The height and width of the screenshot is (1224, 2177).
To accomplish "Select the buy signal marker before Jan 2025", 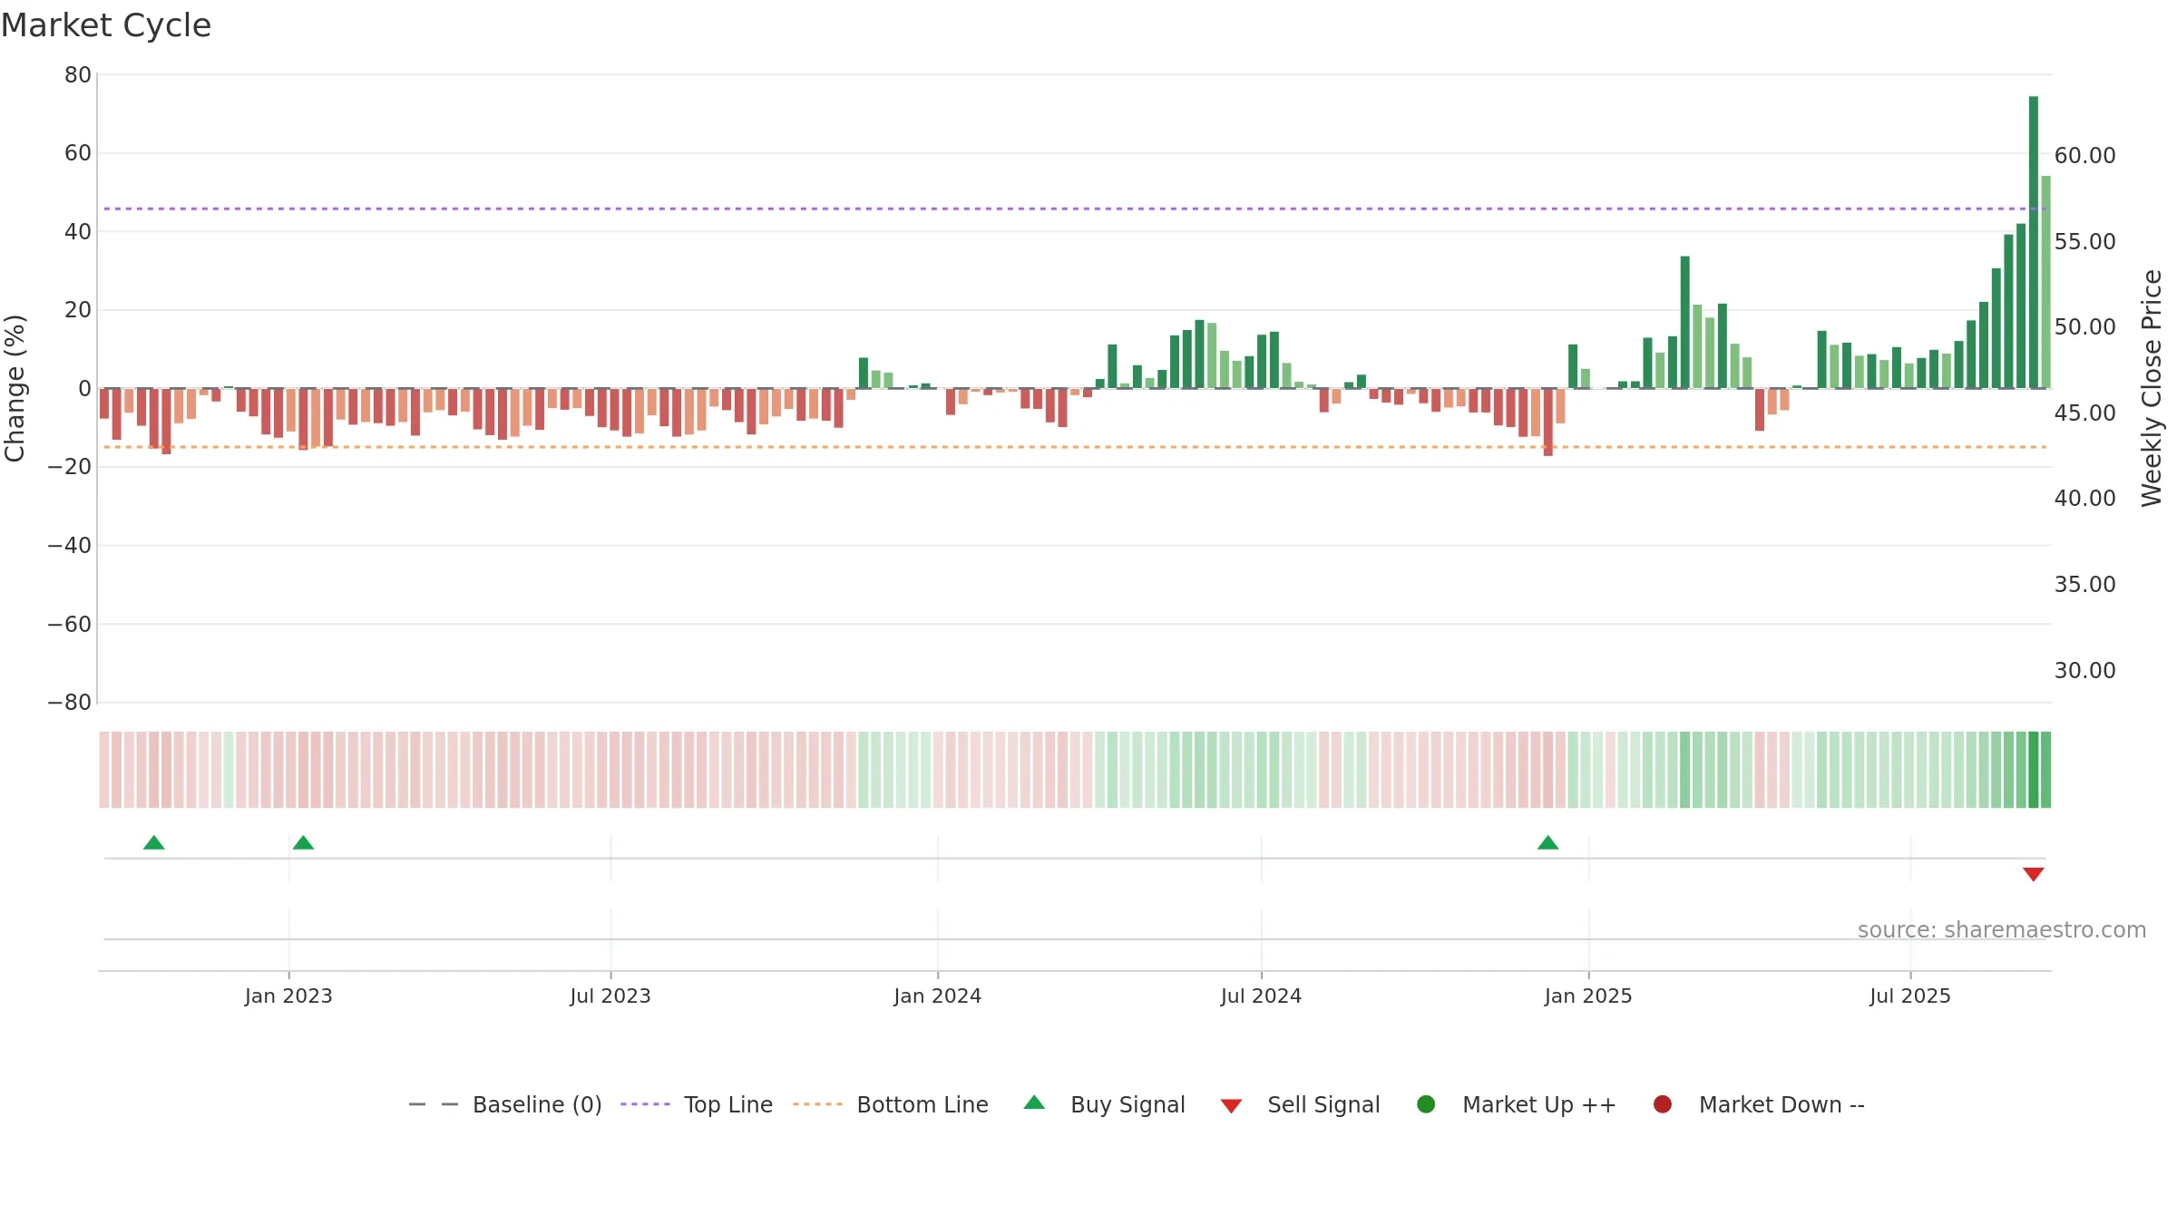I will click(1548, 843).
